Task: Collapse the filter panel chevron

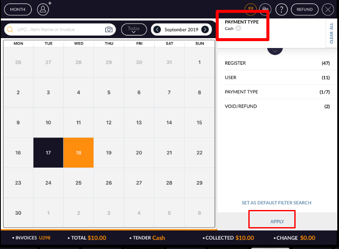Action: pyautogui.click(x=275, y=49)
